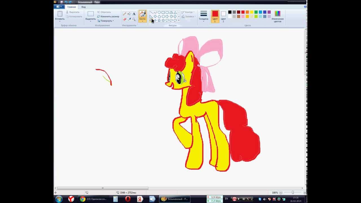The height and width of the screenshot is (203, 361).
Task: Choose the rounded rectangle shape
Action: pos(167,12)
